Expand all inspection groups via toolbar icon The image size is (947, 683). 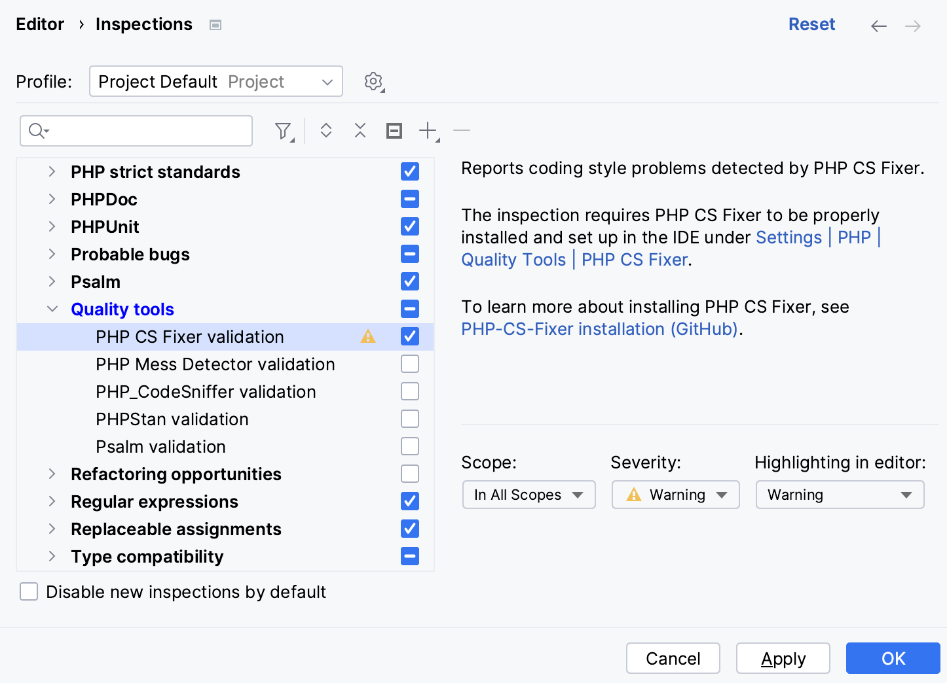(325, 130)
